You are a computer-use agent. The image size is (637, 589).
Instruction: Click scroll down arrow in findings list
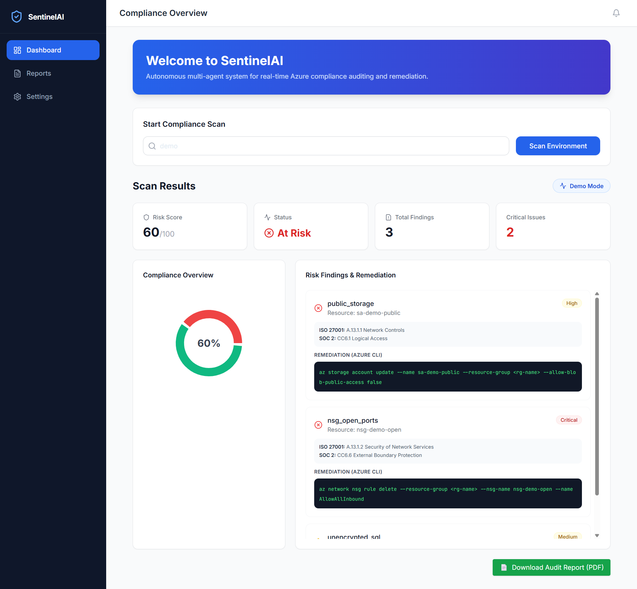pos(597,536)
